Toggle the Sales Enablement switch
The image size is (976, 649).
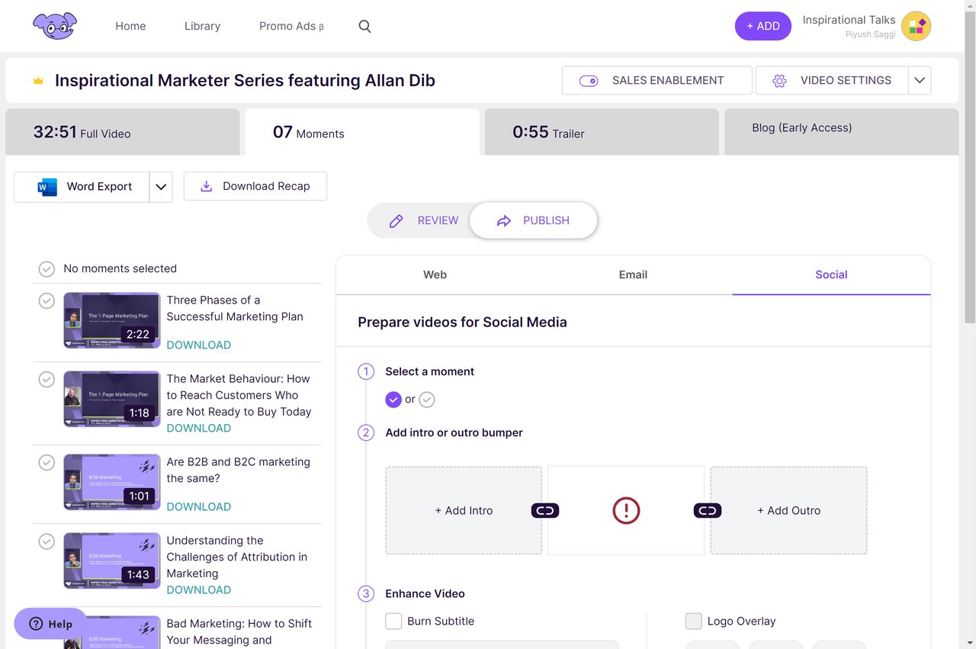(589, 81)
